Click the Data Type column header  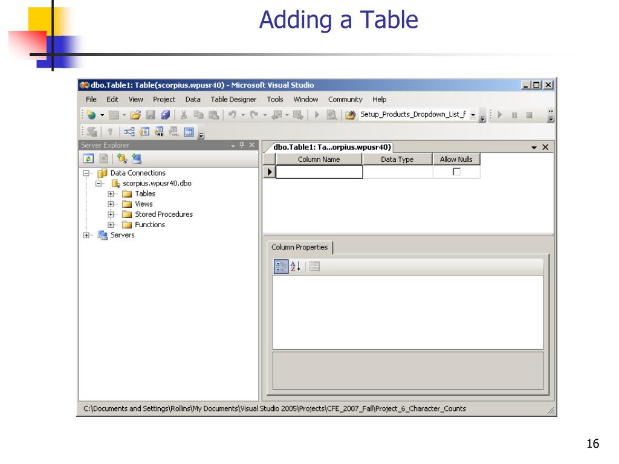click(397, 159)
